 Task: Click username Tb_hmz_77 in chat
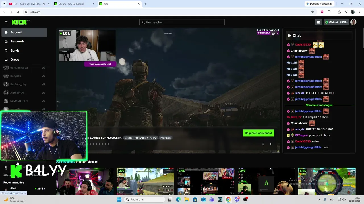coord(294,117)
